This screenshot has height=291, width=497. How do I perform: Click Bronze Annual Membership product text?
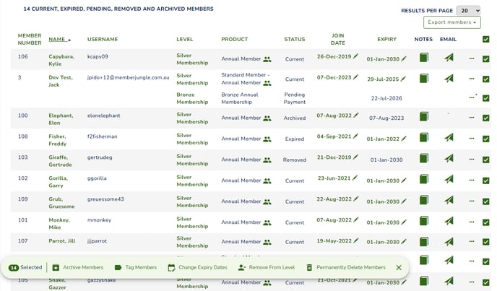click(x=240, y=98)
